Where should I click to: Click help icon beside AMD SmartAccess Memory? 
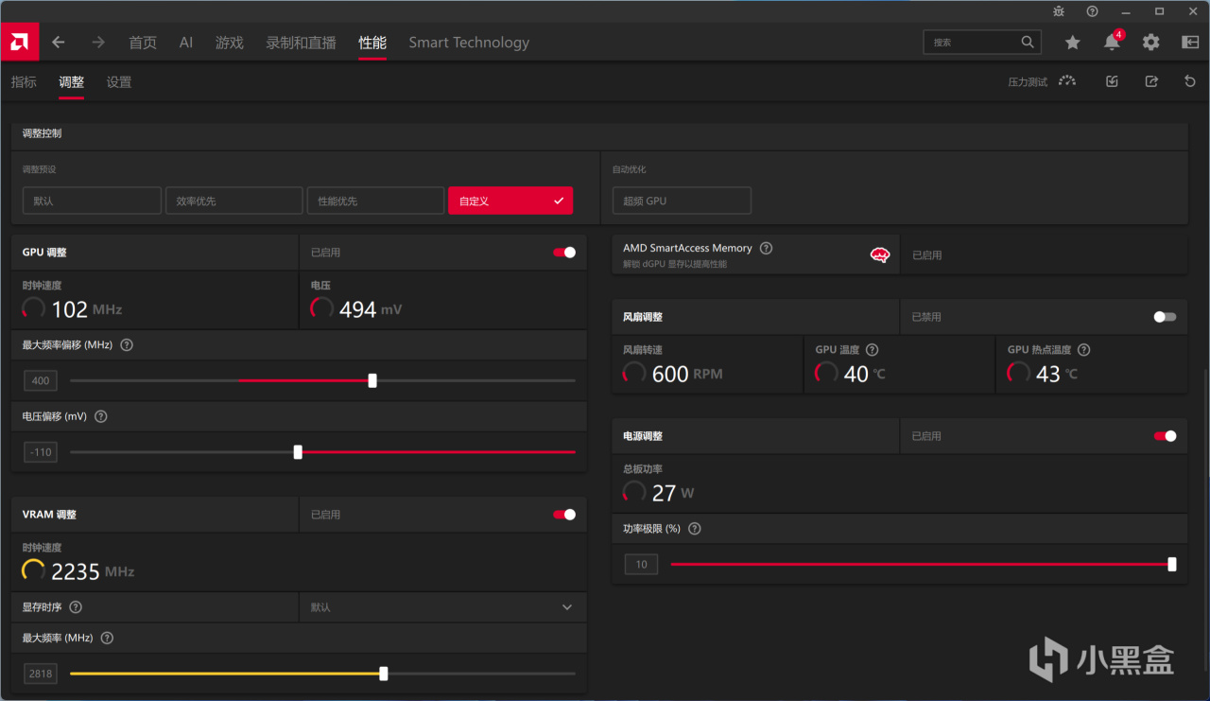pos(767,248)
